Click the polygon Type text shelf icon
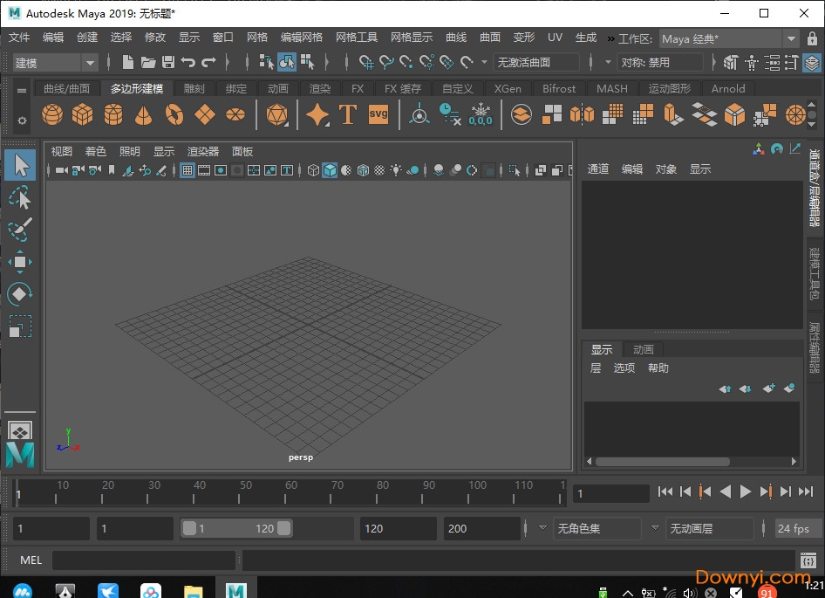Image resolution: width=825 pixels, height=598 pixels. click(x=348, y=114)
